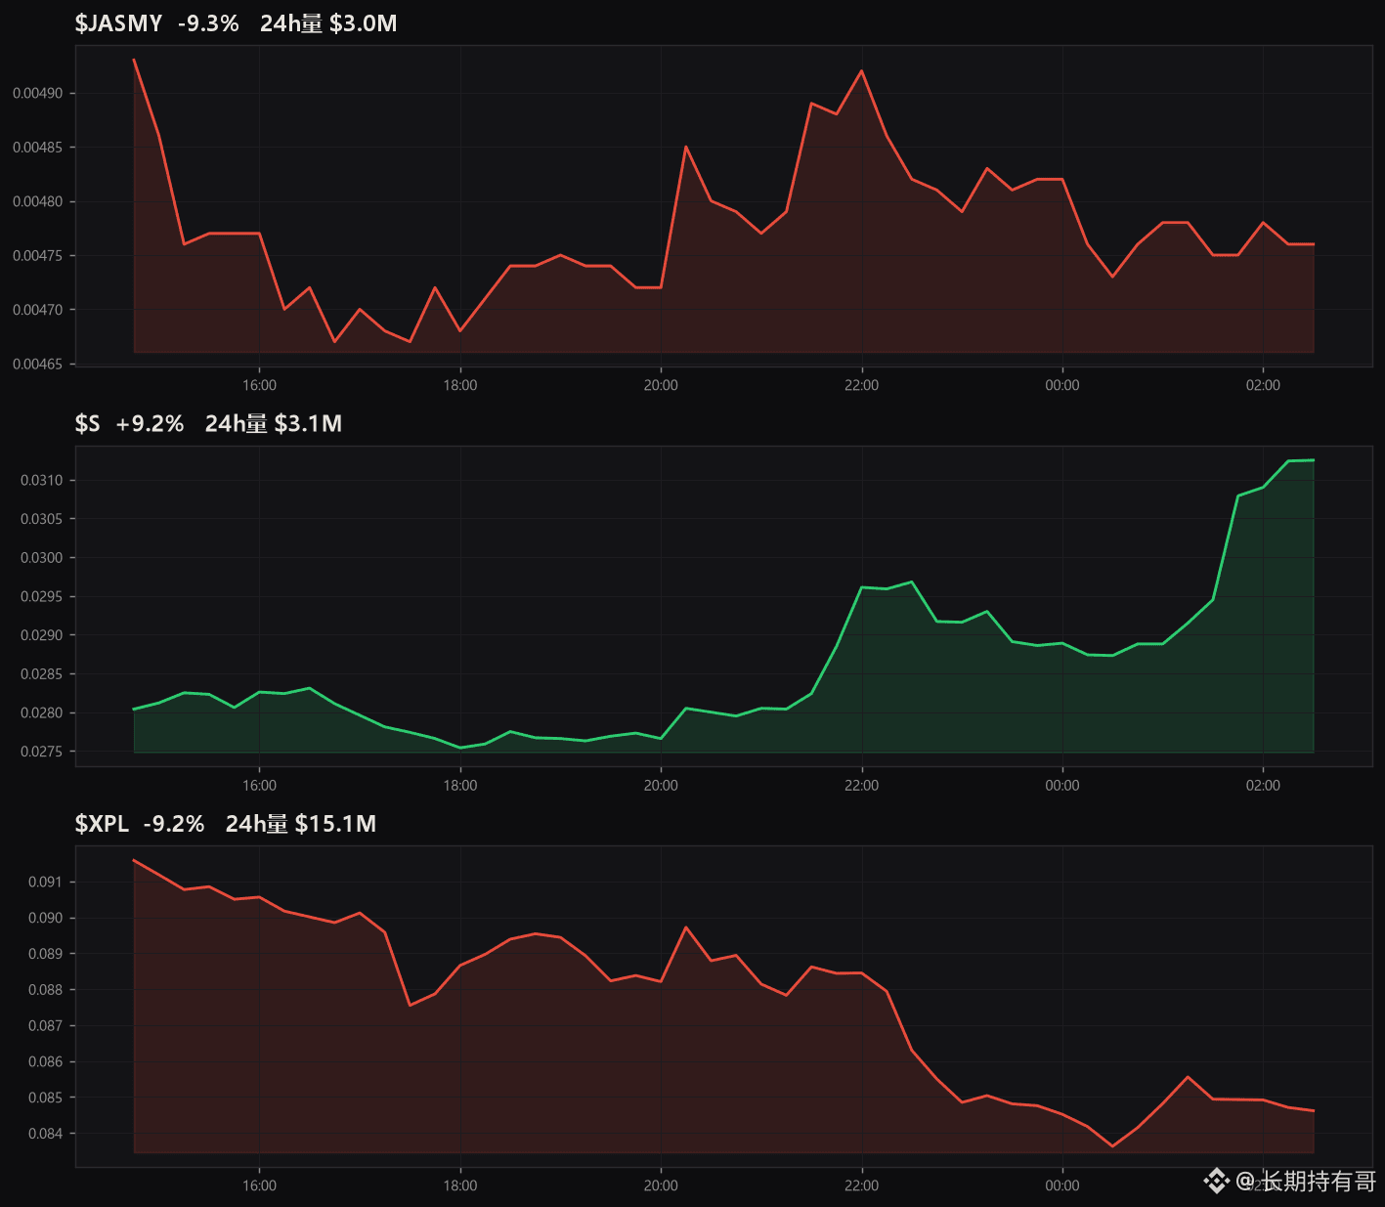Select the 0.0305 price axis label

pos(41,519)
